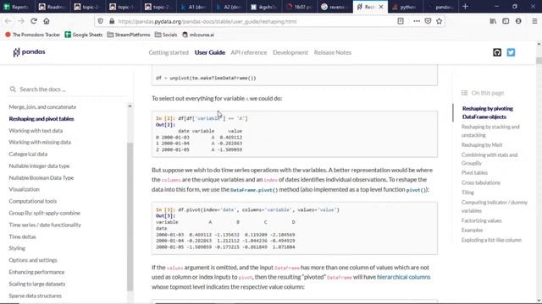
Task: Go to the browser home page
Action: (x=47, y=21)
